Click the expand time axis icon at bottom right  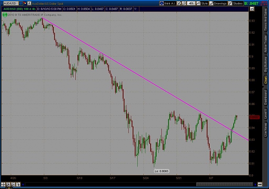click(260, 184)
